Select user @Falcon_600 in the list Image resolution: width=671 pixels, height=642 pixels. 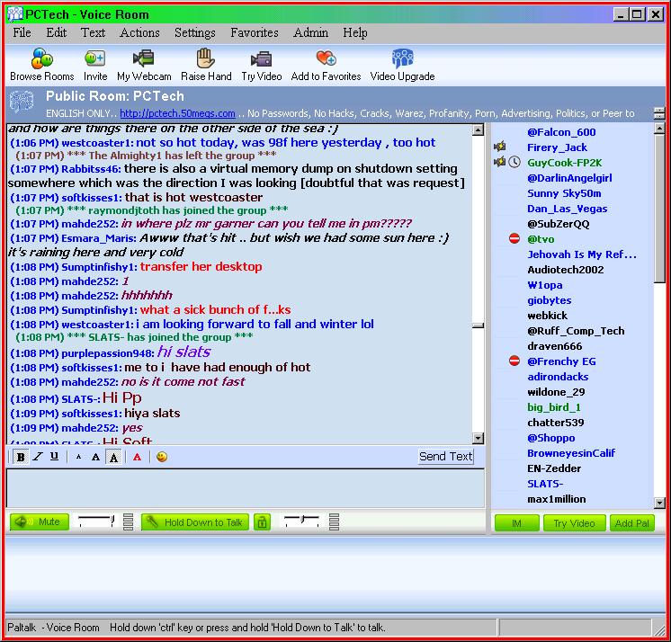click(x=561, y=132)
